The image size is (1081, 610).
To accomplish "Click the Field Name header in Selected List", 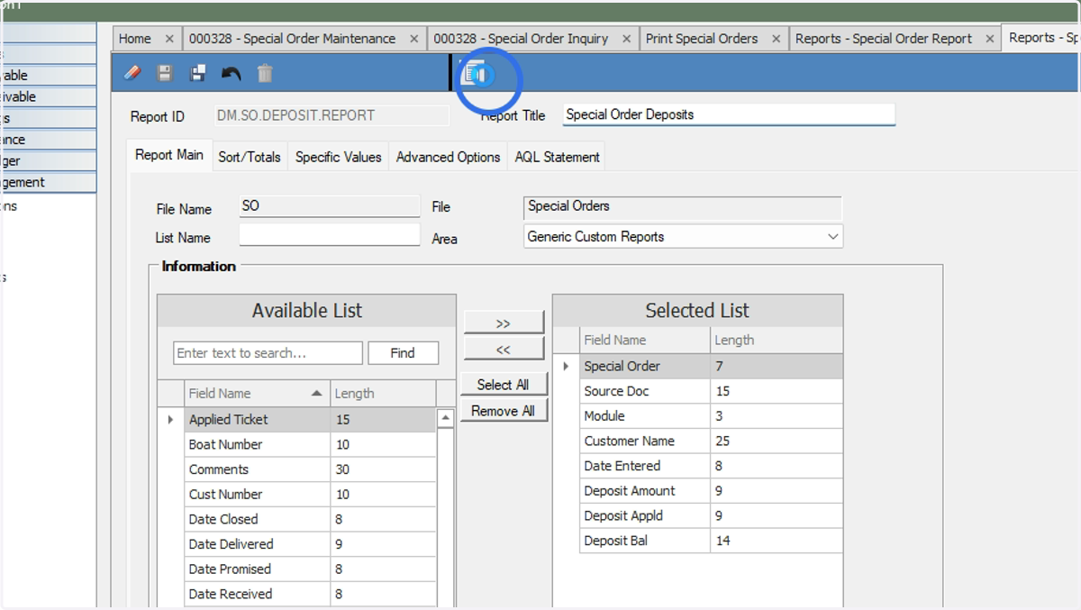I will [645, 341].
